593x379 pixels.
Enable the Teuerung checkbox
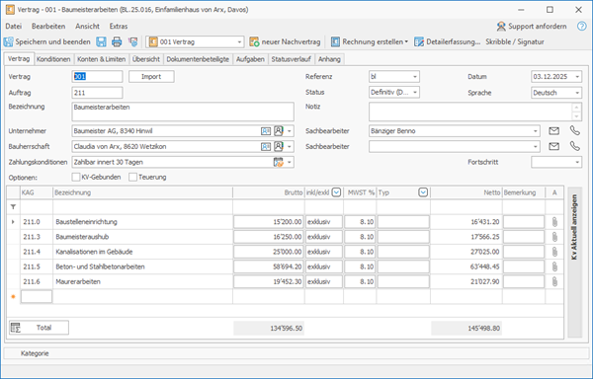click(132, 177)
